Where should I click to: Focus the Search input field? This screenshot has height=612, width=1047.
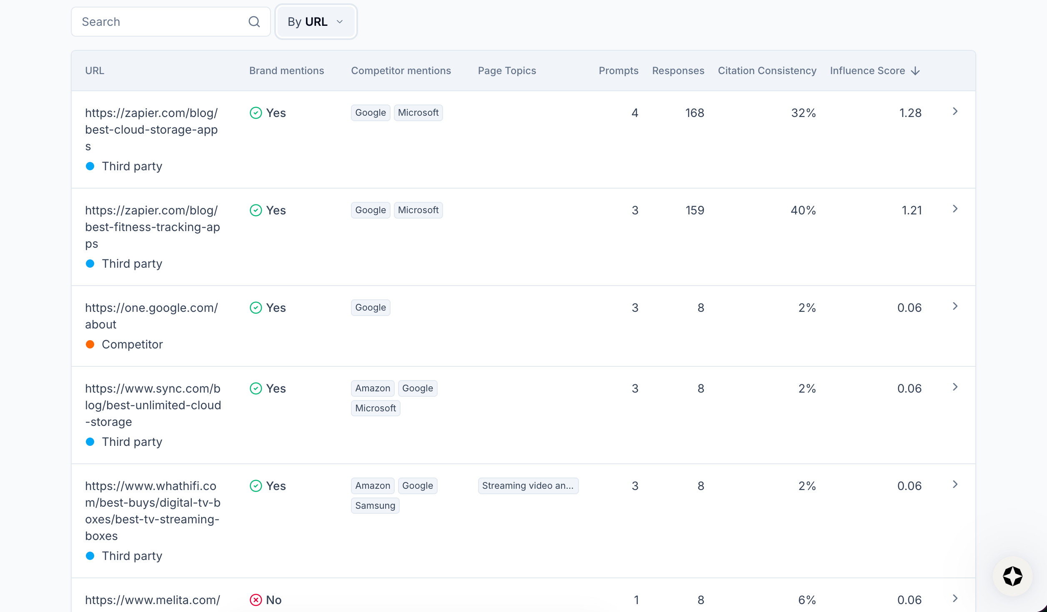tap(170, 22)
